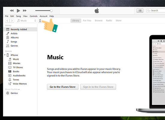Open Voice Memos icon under iPhone
Image resolution: width=165 pixels, height=120 pixels.
point(10,84)
